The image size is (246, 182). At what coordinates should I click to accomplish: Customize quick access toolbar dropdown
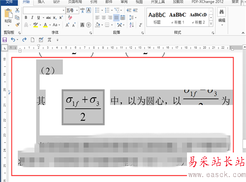(58, 40)
